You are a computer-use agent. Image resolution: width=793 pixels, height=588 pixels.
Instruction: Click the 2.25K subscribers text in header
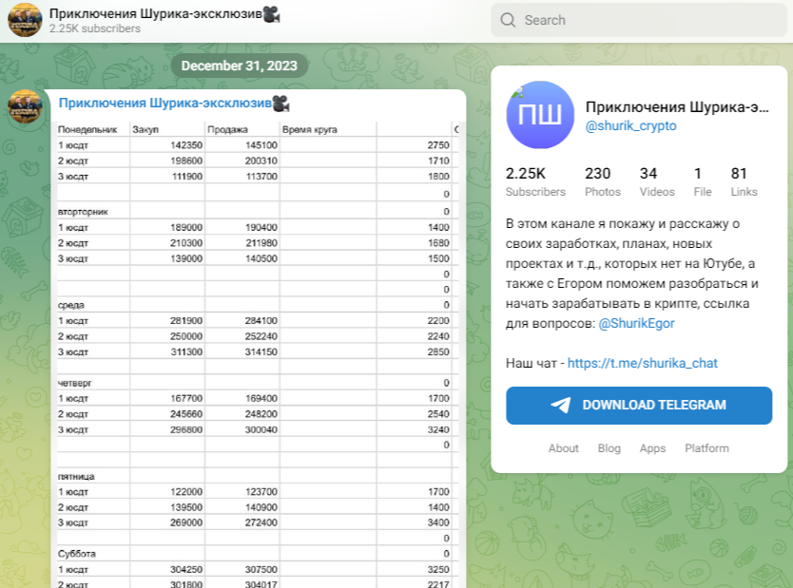(x=94, y=28)
